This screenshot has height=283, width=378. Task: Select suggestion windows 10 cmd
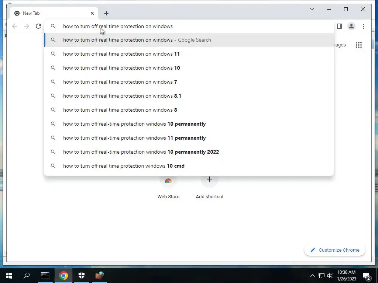(x=189, y=166)
